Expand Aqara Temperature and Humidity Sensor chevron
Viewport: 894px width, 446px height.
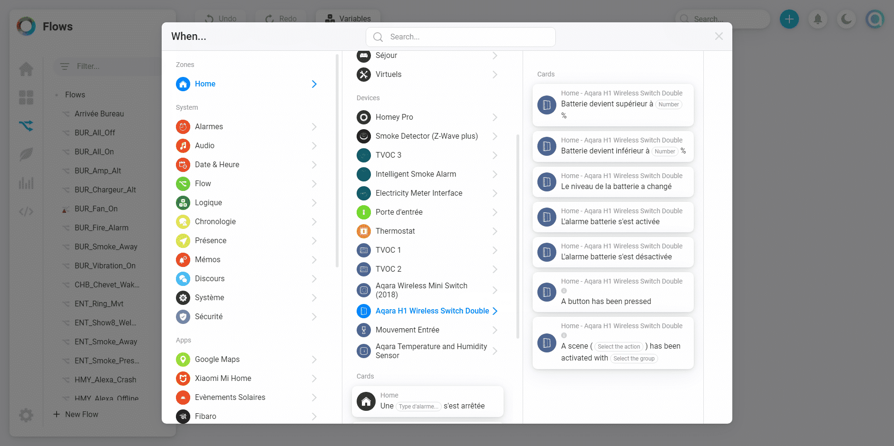tap(495, 351)
